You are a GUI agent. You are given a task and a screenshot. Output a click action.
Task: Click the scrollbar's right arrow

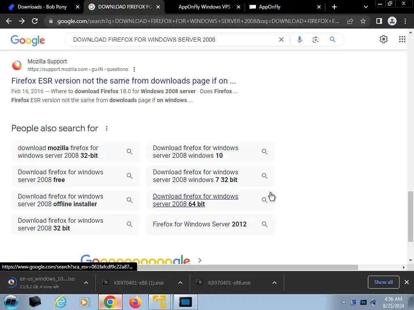tap(404, 267)
